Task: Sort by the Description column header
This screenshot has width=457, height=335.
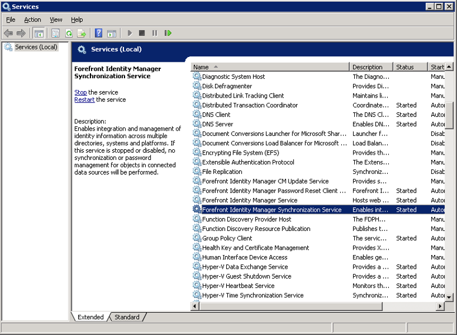Action: (371, 67)
